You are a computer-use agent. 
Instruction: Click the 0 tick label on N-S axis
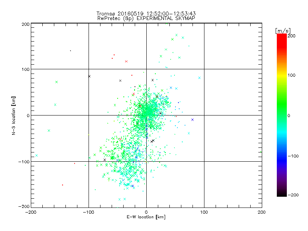(x=28, y=115)
